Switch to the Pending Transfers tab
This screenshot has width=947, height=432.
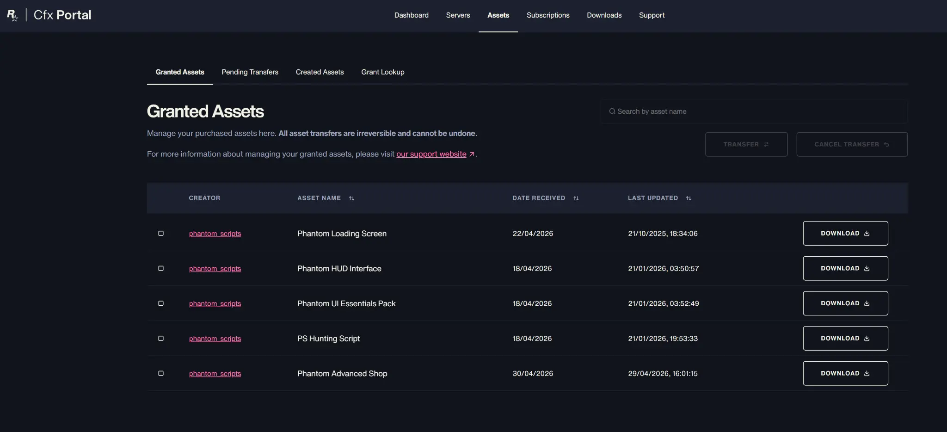[250, 72]
